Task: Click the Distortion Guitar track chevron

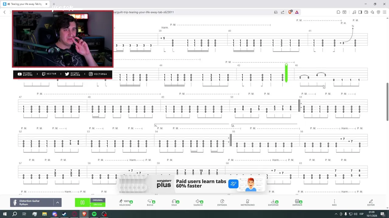Action: (58, 203)
